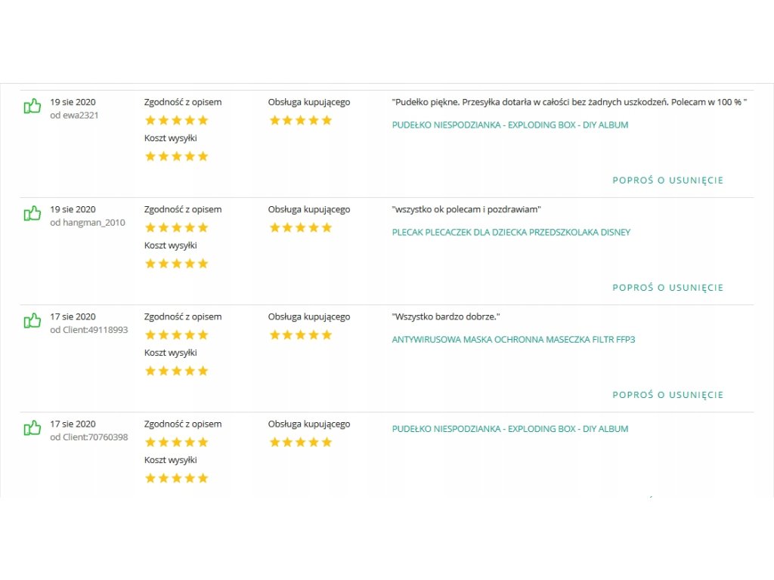Request removal of hangman_2010's review
This screenshot has height=580, width=774.
[x=667, y=288]
